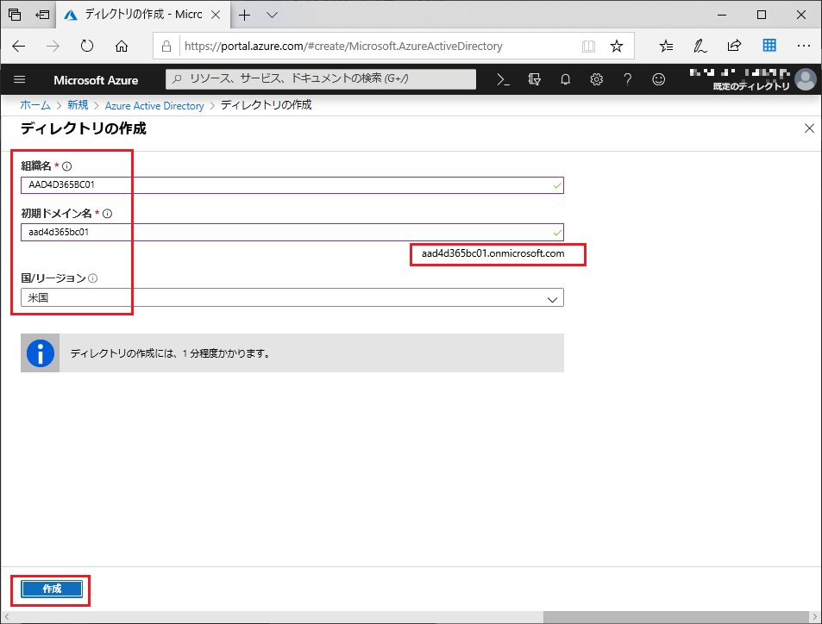Open Azure portal settings gear

597,79
